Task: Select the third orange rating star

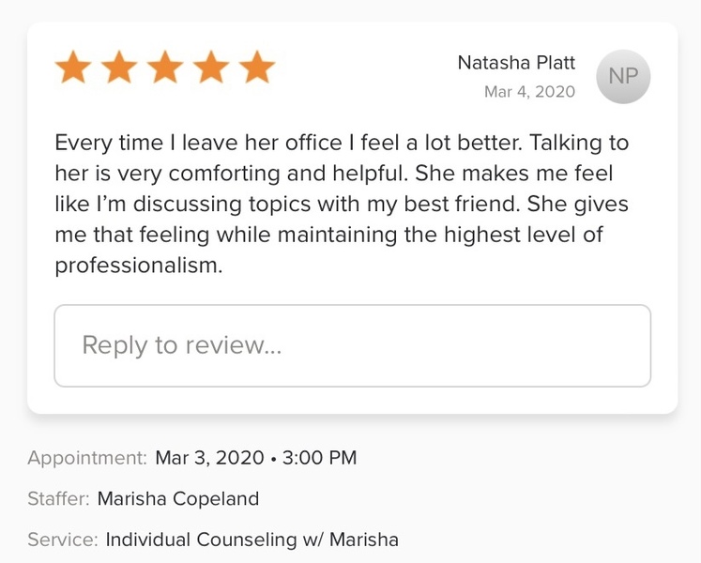Action: coord(165,68)
